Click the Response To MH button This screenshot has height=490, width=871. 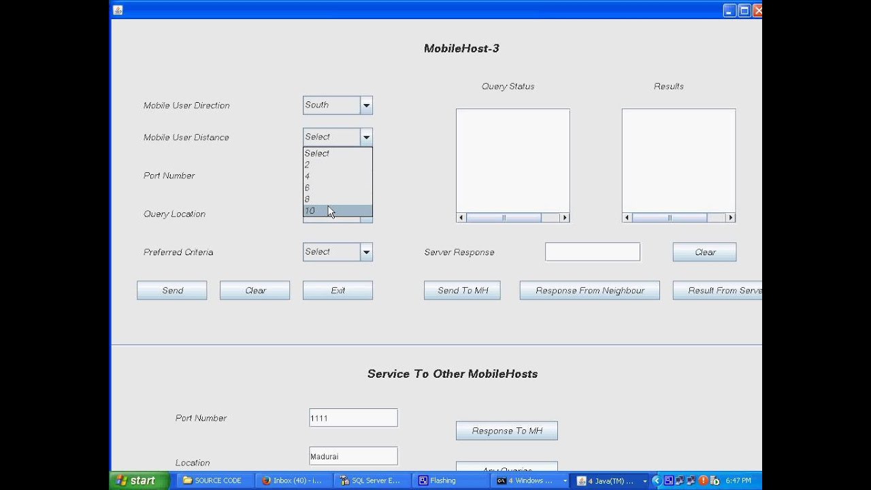[x=507, y=431]
